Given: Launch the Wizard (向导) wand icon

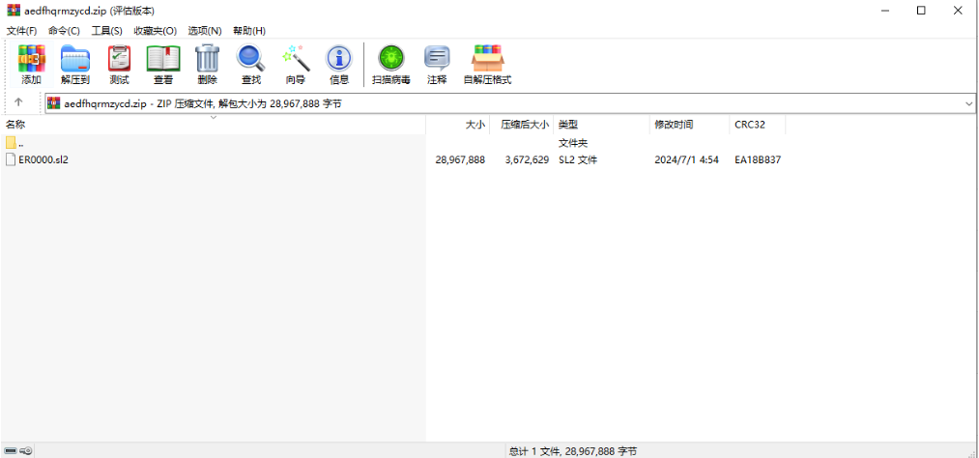Looking at the screenshot, I should (x=295, y=64).
